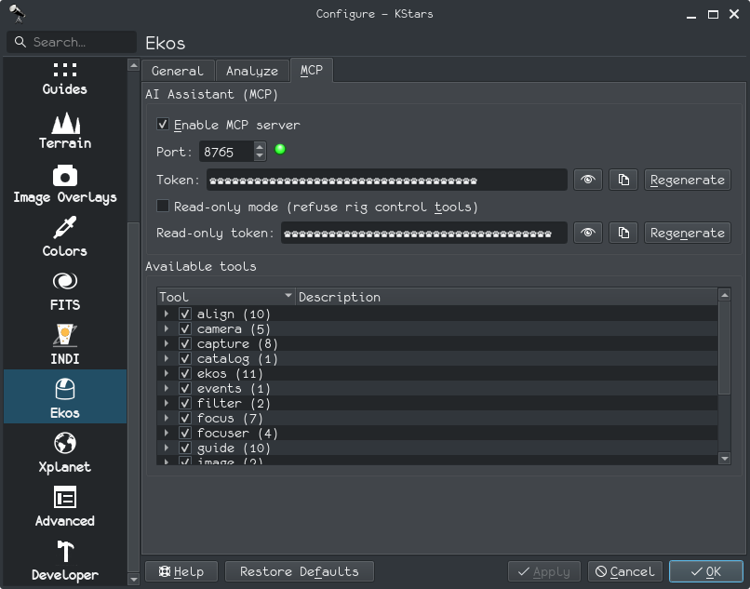Click the KStars telescope title bar icon
750x589 pixels.
(x=18, y=13)
